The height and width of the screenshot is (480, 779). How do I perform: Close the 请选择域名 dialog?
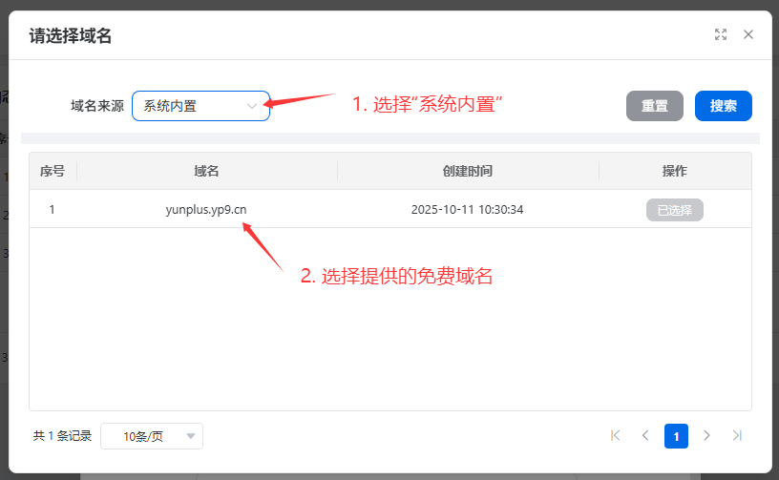[748, 34]
